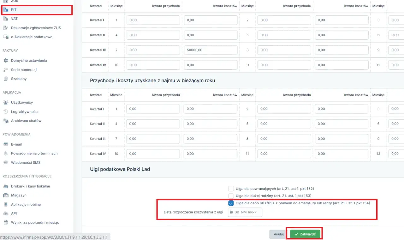Click the Archiwum chatów speech bubble icon
Viewport: 404px width, 240px height.
[5, 121]
